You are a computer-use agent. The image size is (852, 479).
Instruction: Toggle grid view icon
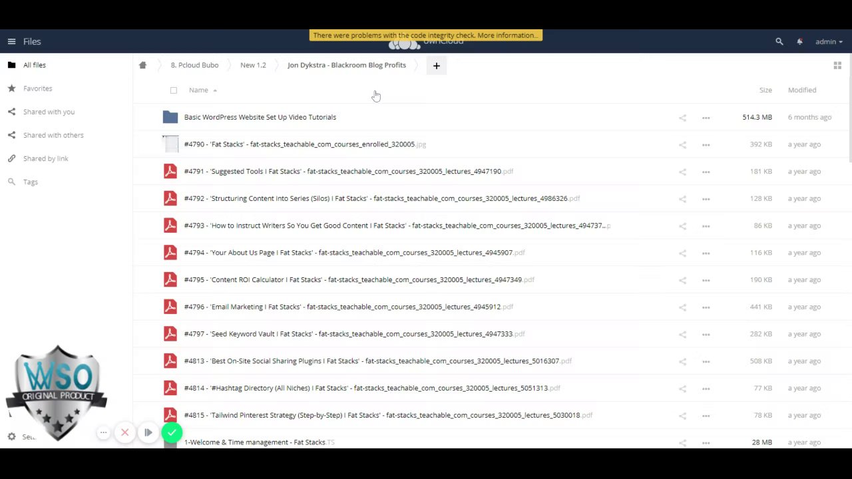pyautogui.click(x=837, y=65)
